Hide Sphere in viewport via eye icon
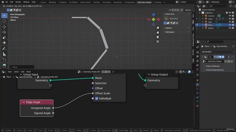 click(230, 28)
